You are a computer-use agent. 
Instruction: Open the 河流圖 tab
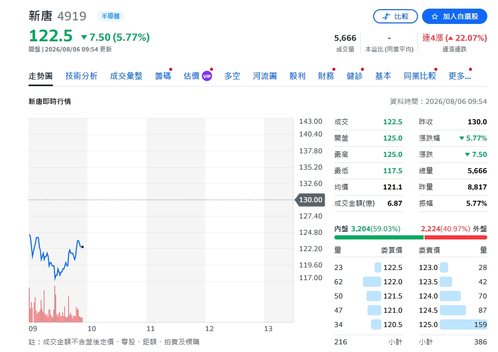[x=265, y=76]
